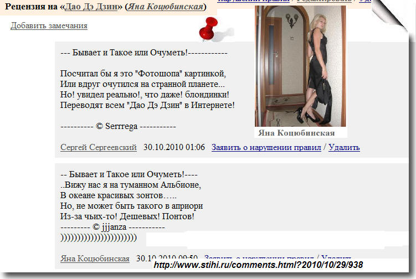Screen dimensions: 416x279
Task: Click the Добавить замечания link
Action: 49,25
